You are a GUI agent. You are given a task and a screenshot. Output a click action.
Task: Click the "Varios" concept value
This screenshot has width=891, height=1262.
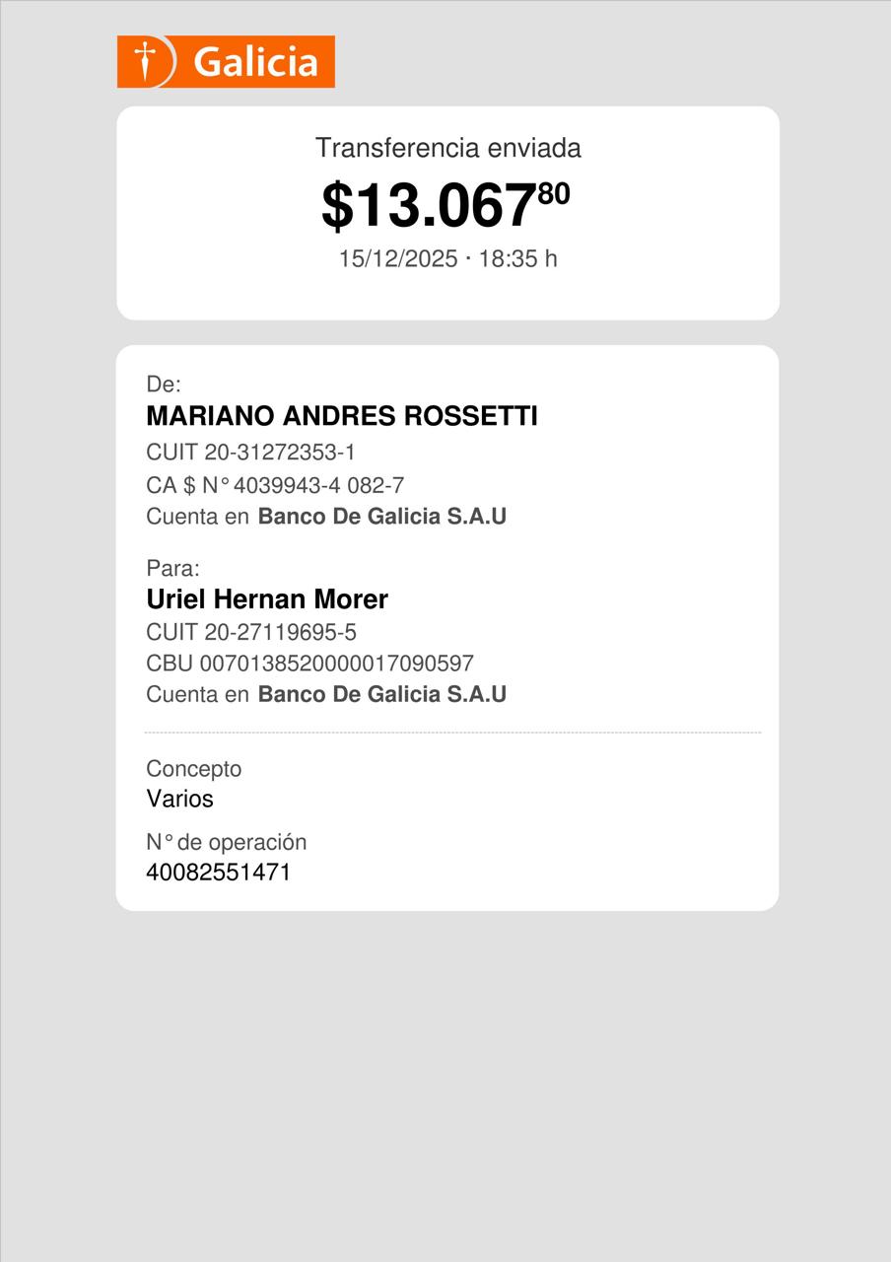[x=179, y=799]
